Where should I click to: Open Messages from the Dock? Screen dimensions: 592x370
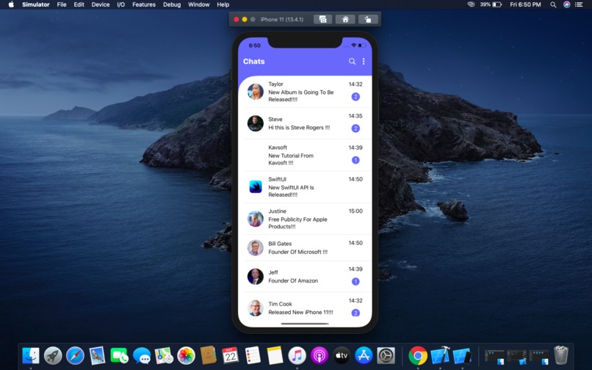coord(142,355)
